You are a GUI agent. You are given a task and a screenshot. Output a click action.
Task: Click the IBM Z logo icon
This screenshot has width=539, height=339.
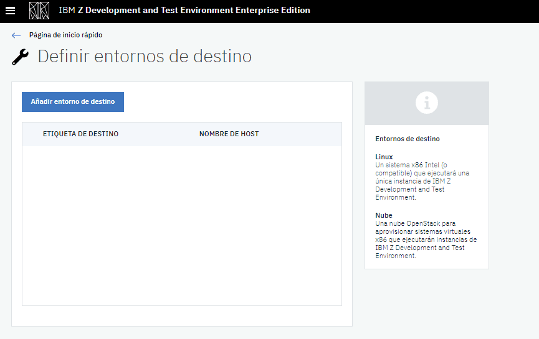[x=39, y=11]
